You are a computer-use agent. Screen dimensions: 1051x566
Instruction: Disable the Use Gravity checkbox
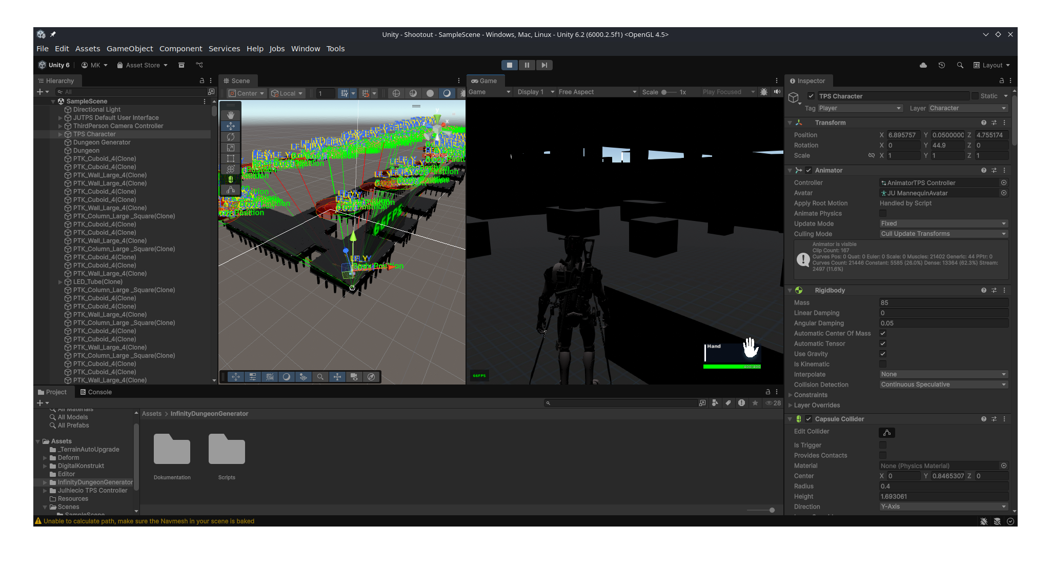click(883, 354)
